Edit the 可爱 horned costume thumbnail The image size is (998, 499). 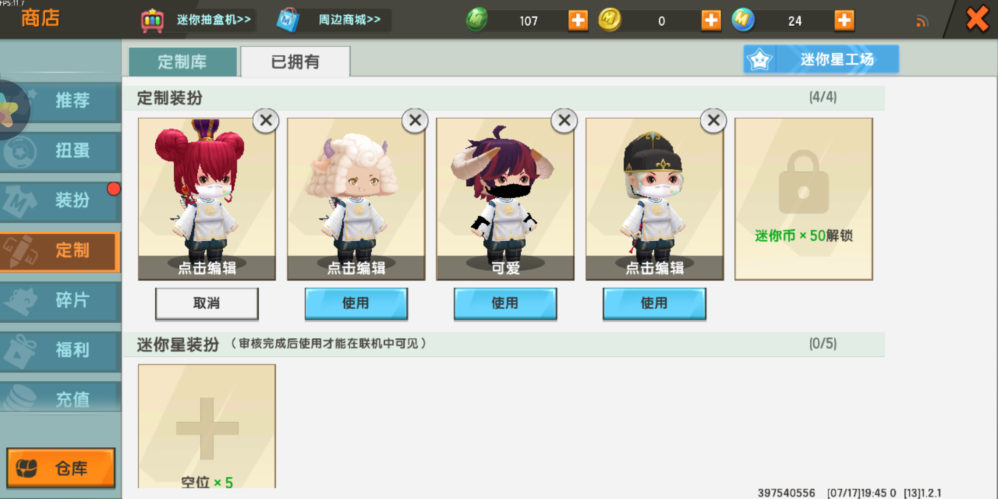click(x=505, y=199)
